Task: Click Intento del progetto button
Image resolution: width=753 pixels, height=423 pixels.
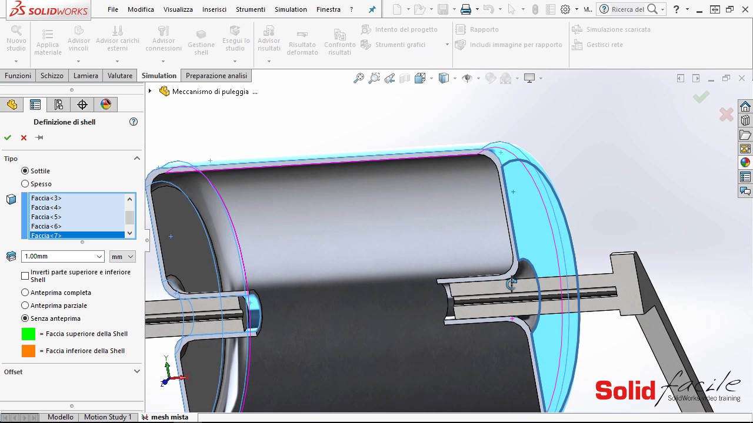Action: 399,29
